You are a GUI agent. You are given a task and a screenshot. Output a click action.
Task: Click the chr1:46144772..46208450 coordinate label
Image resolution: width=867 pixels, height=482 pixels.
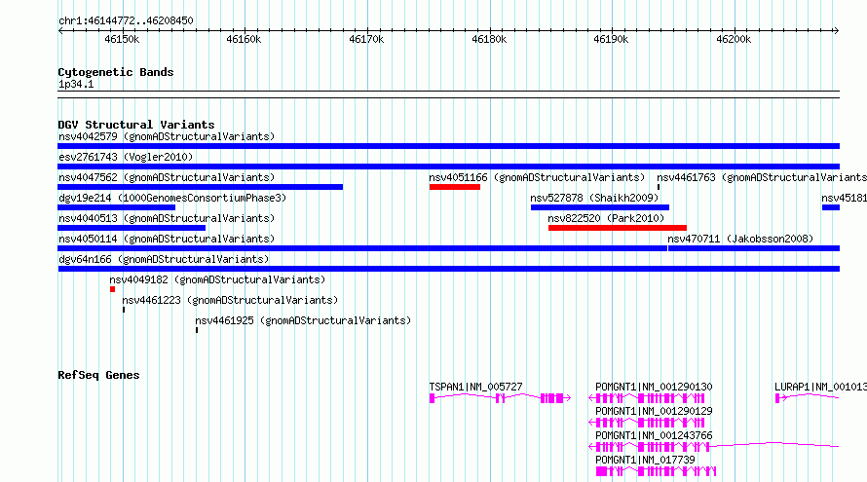[x=126, y=20]
